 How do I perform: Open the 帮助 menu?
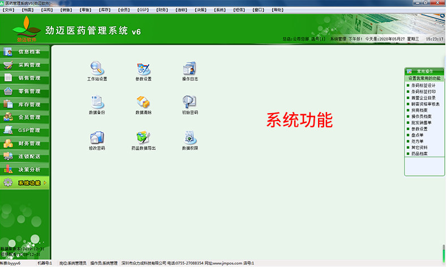click(278, 10)
